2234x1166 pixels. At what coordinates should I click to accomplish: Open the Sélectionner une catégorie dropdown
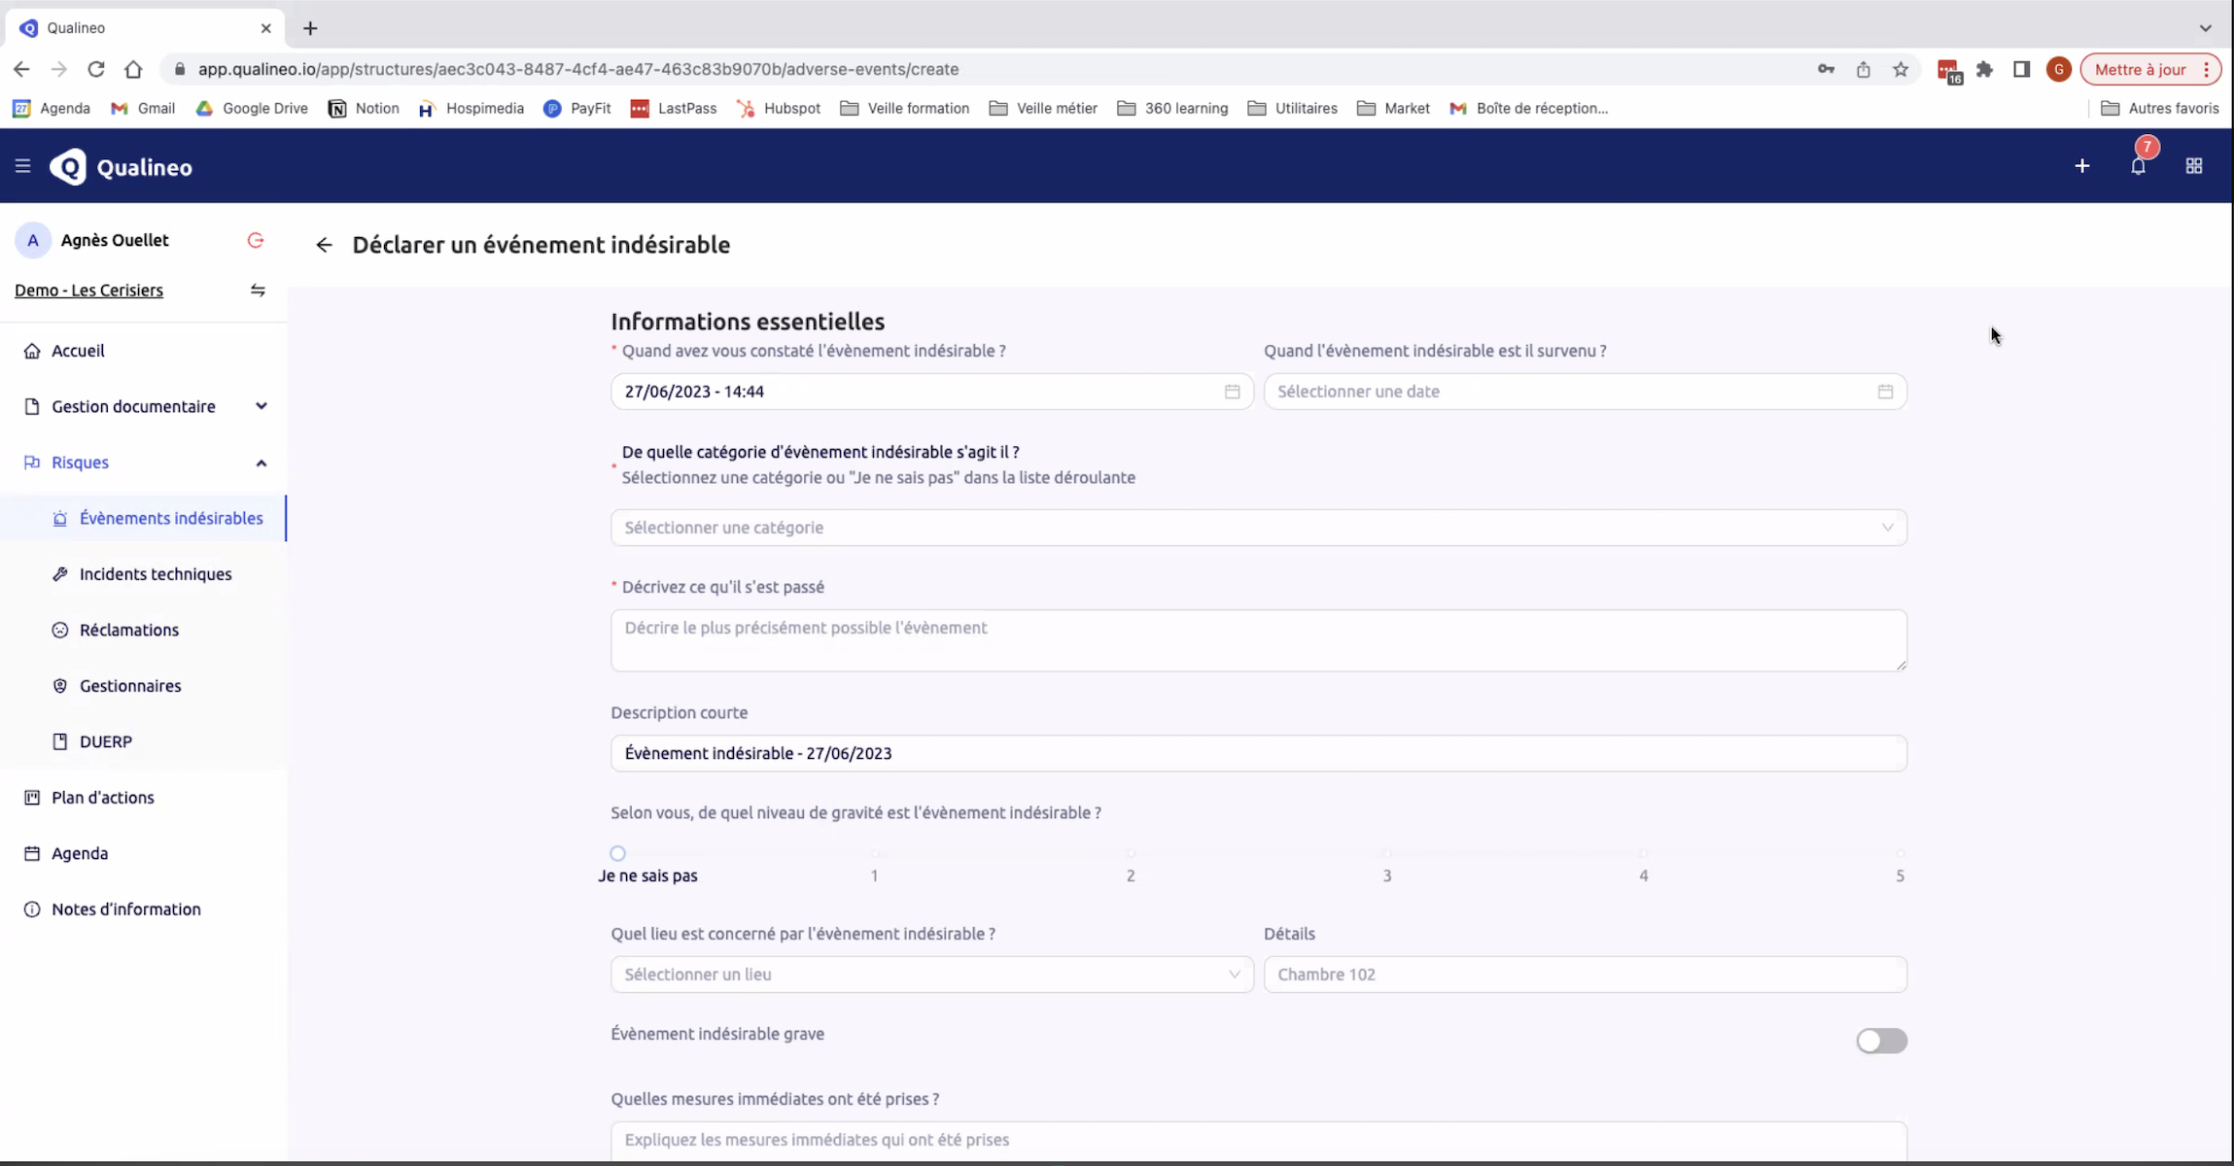click(1257, 527)
